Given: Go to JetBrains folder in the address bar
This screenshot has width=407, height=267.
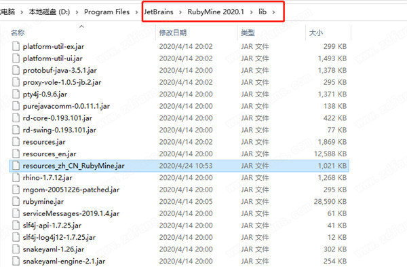Looking at the screenshot, I should pyautogui.click(x=159, y=12).
